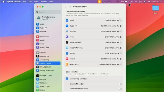Open the Edit menu
Viewport: 164px width, 92px height.
(x=30, y=2)
